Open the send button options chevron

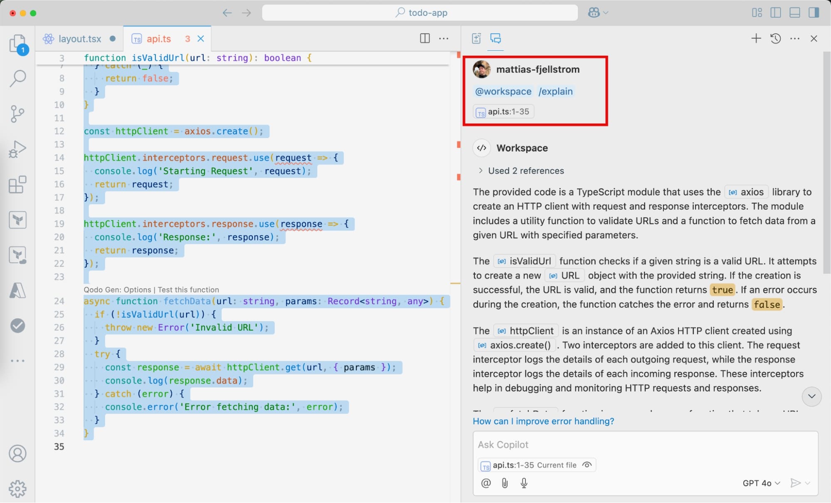click(x=808, y=483)
